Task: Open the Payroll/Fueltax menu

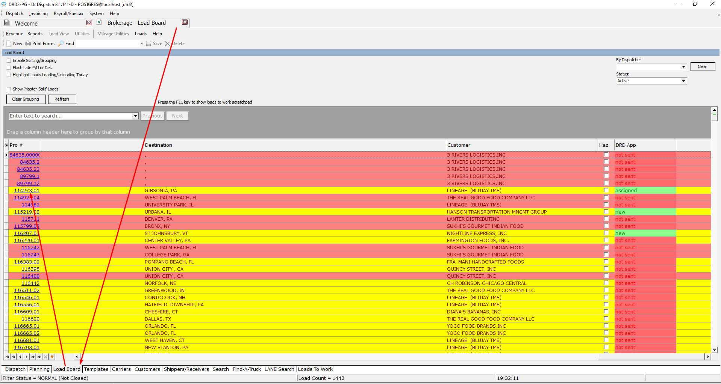Action: tap(68, 14)
